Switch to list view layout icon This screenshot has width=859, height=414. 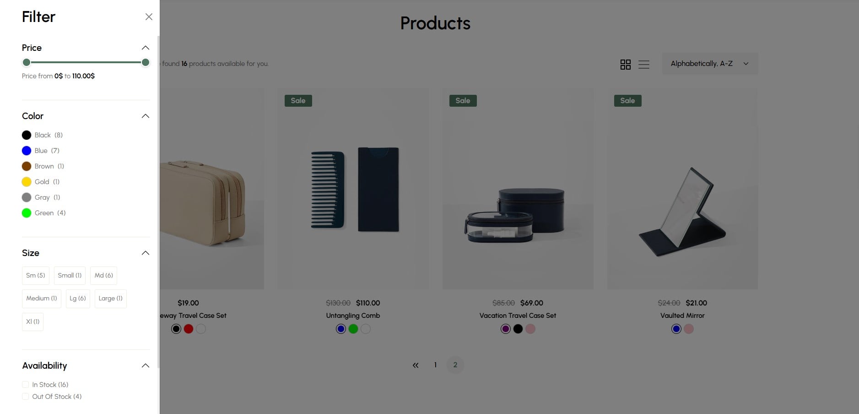[643, 65]
